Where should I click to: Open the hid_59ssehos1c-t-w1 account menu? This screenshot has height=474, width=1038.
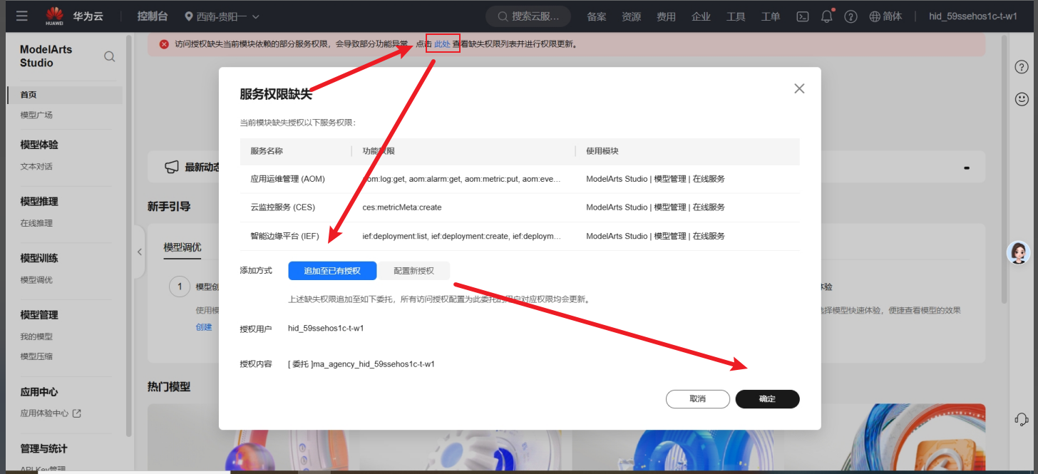point(973,16)
